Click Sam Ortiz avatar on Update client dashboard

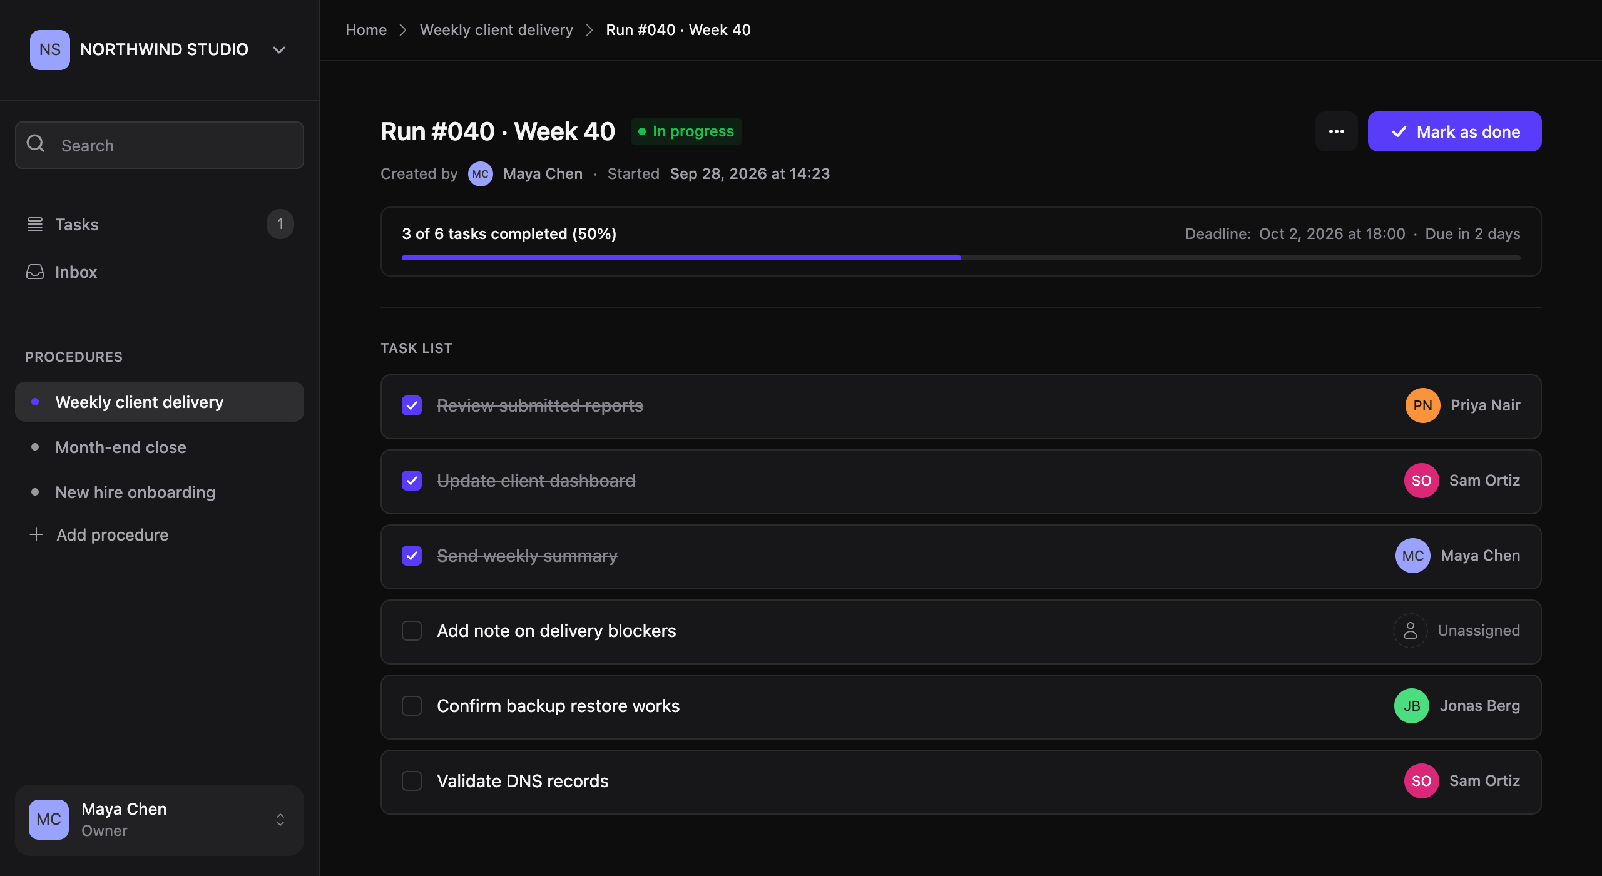(x=1422, y=481)
